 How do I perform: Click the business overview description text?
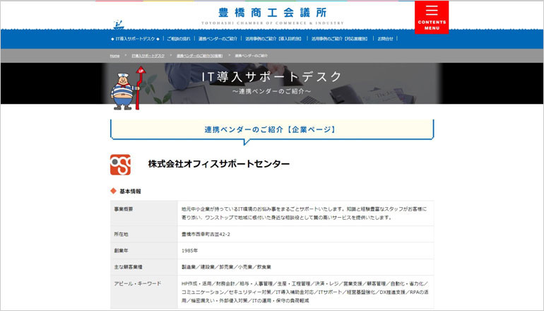[304, 213]
